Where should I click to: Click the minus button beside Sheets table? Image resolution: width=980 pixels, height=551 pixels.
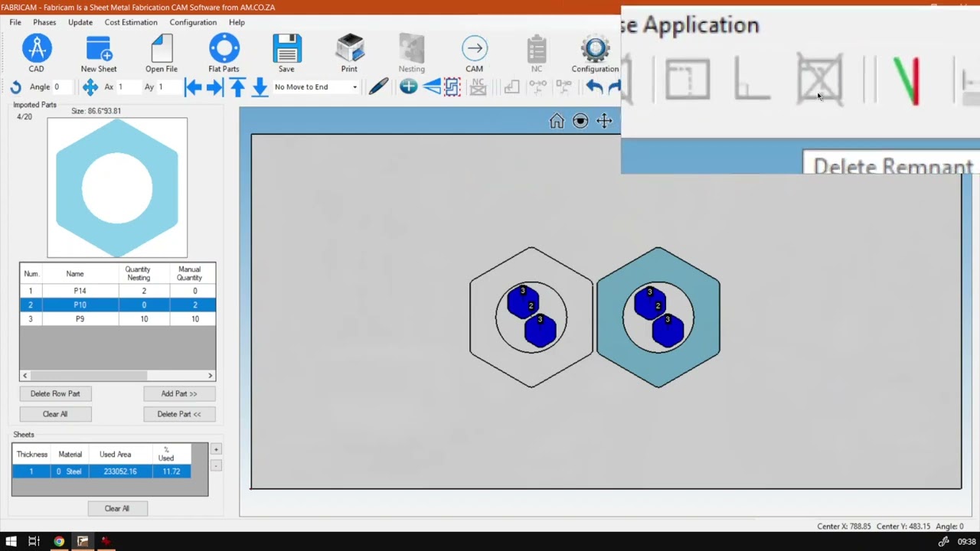click(x=216, y=465)
